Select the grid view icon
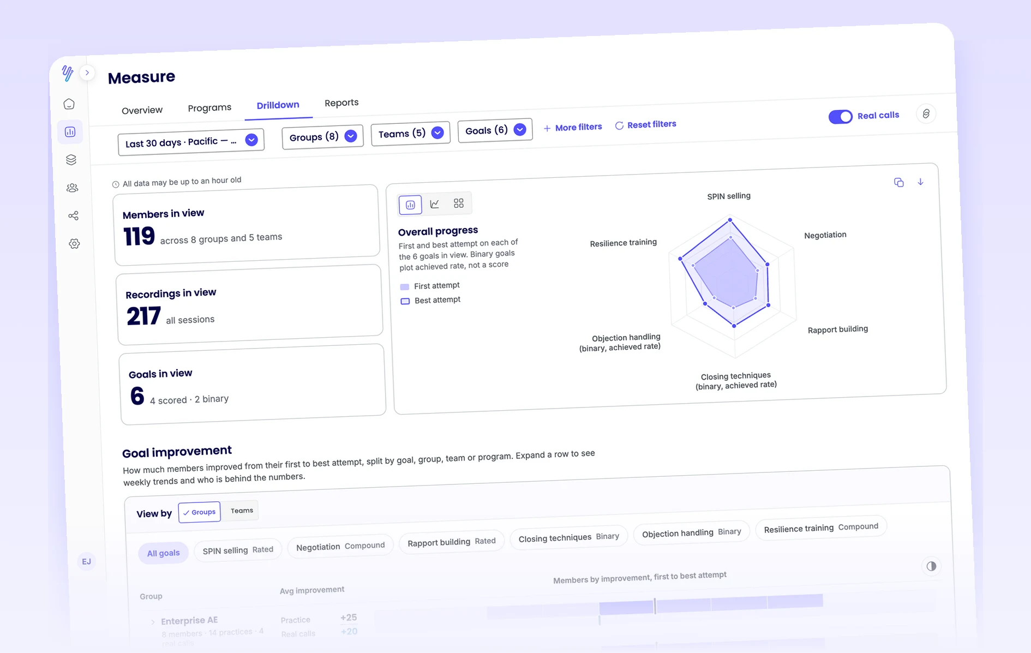Image resolution: width=1031 pixels, height=653 pixels. tap(459, 203)
